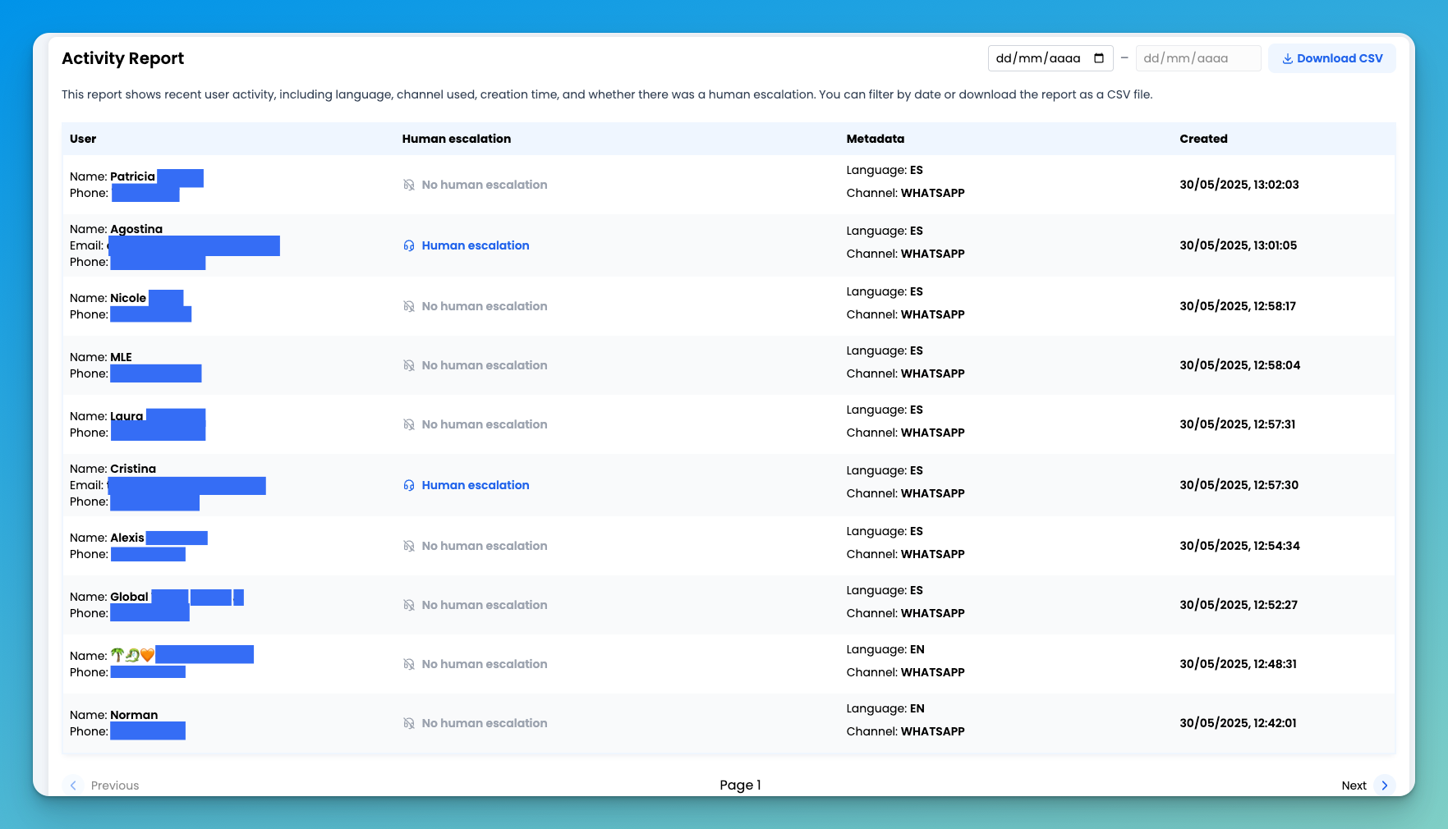Click the Created column header
This screenshot has width=1448, height=829.
(1204, 139)
